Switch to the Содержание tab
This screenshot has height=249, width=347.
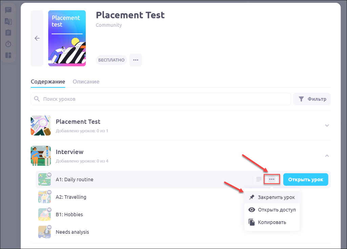tap(48, 82)
